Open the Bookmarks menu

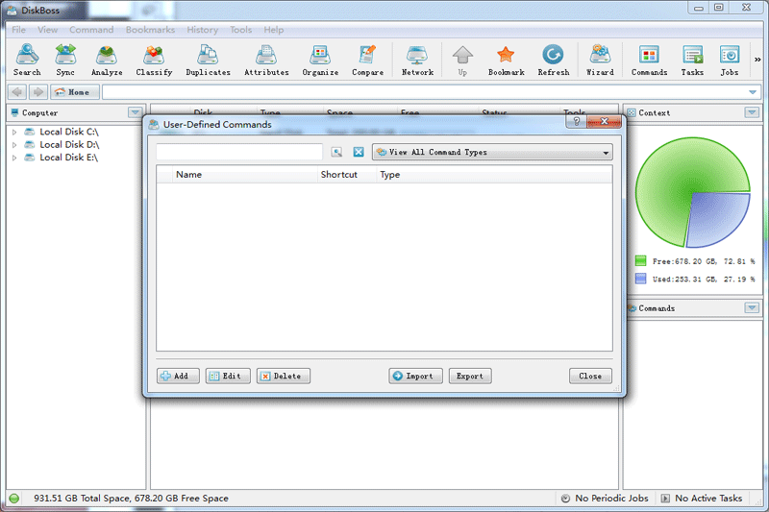(150, 30)
